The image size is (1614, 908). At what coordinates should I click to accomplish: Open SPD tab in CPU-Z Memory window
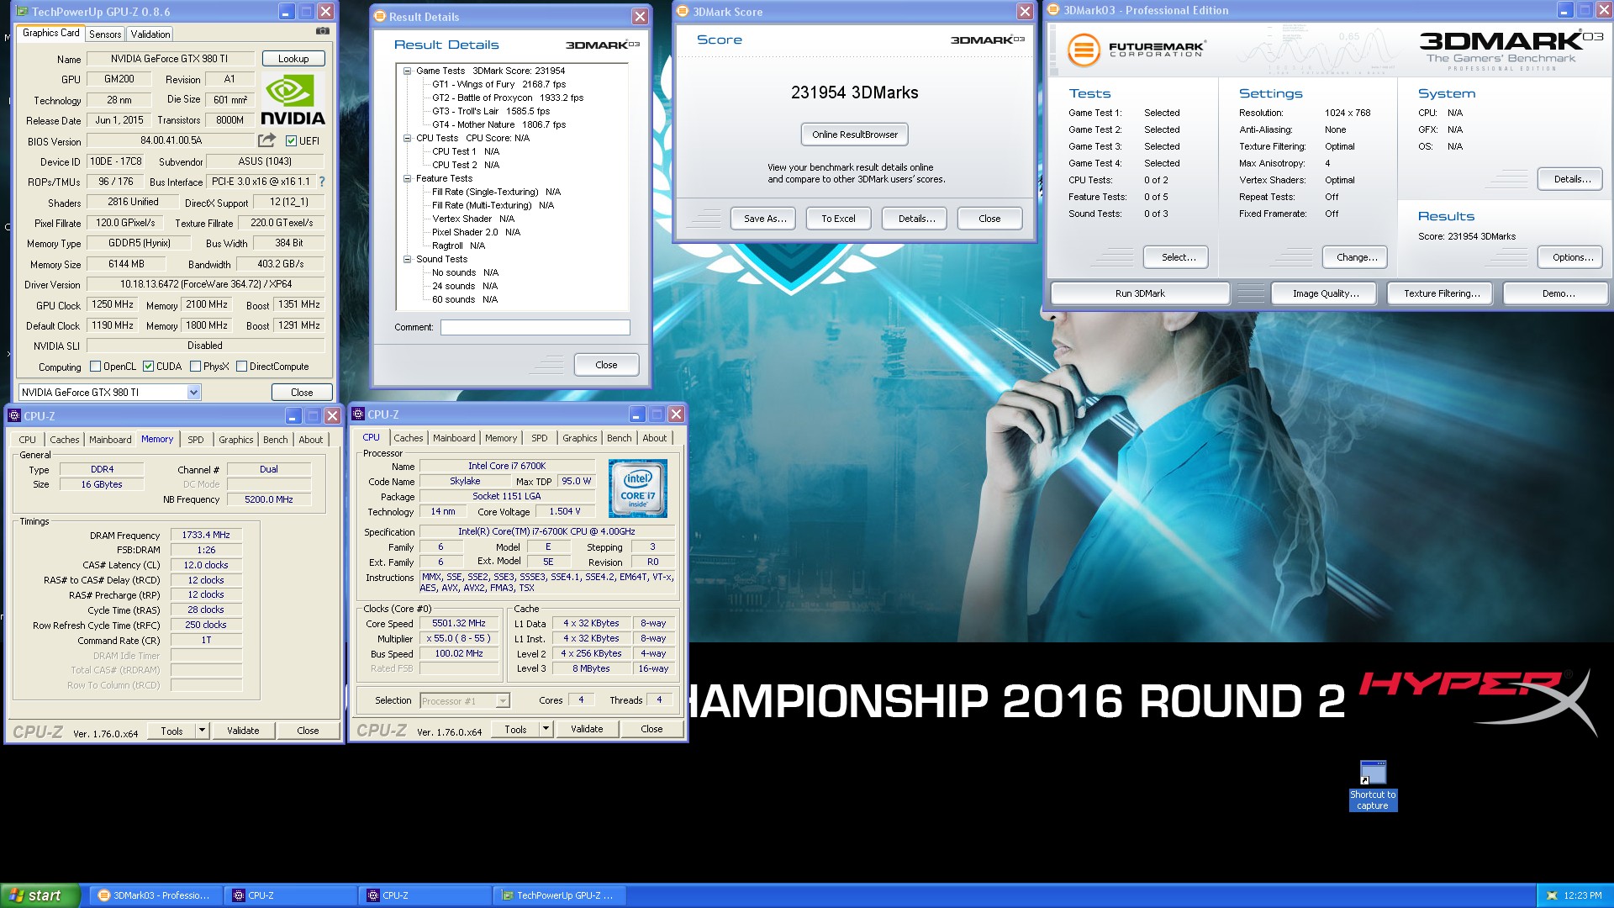point(196,440)
